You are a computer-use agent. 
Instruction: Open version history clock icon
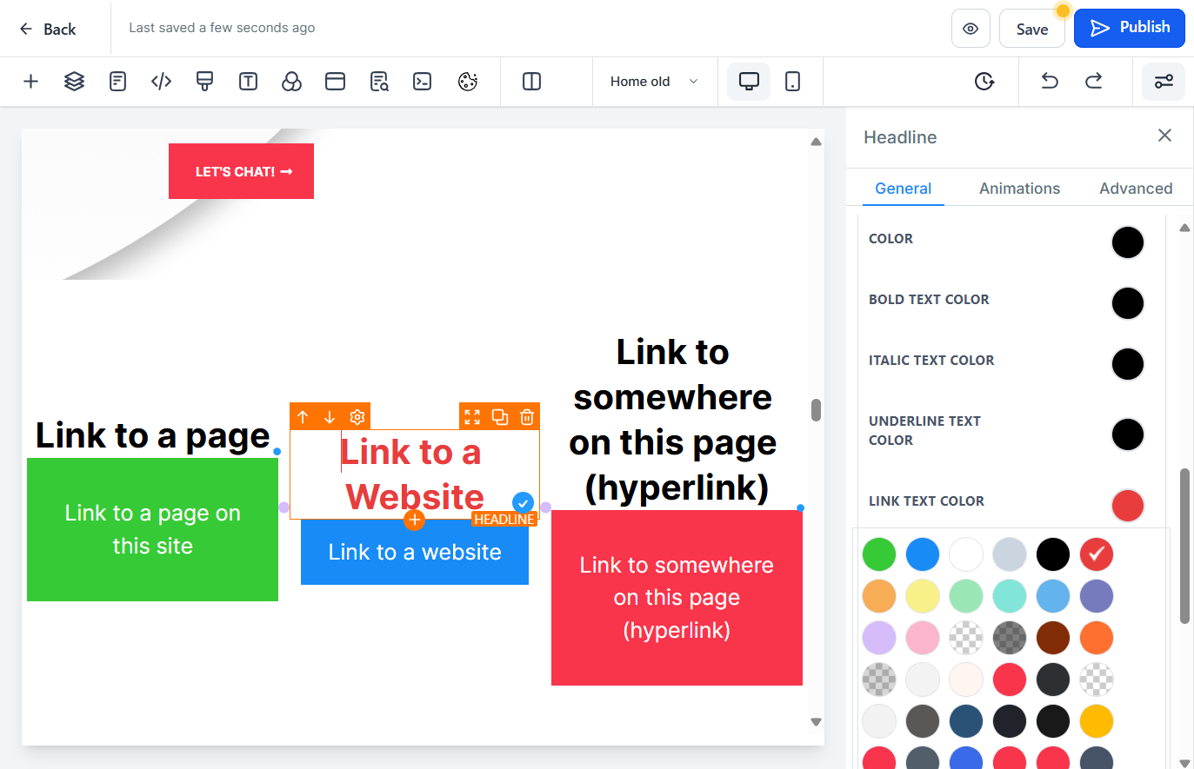coord(984,82)
